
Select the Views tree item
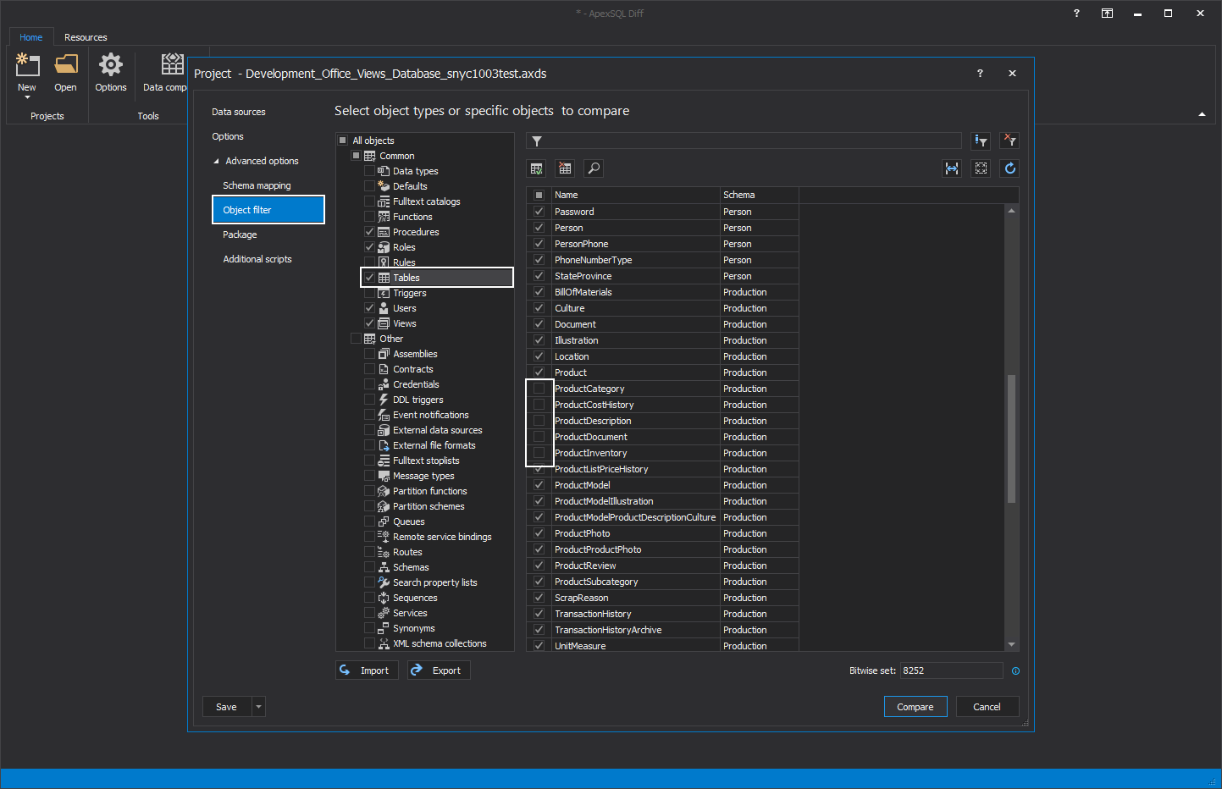coord(404,323)
